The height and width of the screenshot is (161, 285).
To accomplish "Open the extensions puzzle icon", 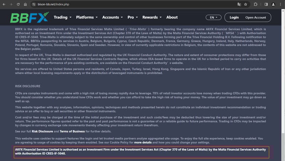I will 255,4.
